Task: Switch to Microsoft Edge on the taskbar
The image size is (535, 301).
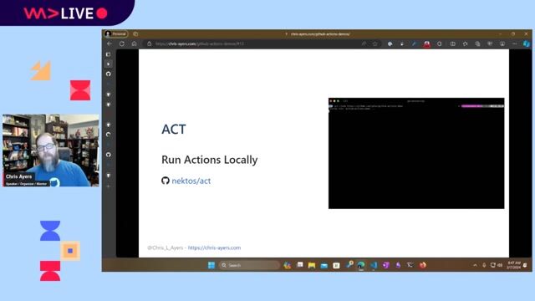Action: (361, 265)
